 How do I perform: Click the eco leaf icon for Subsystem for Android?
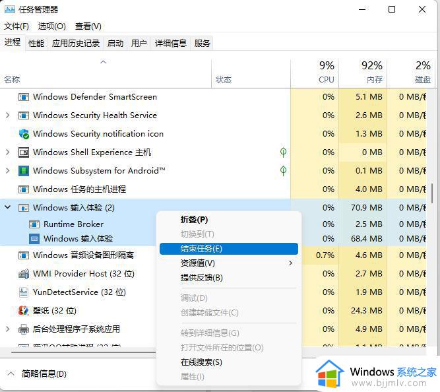click(x=283, y=171)
